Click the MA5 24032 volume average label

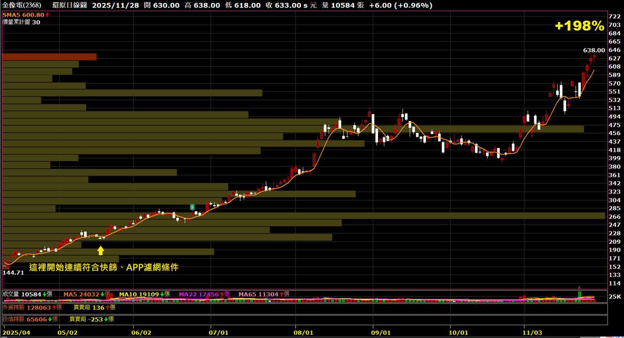coord(87,294)
